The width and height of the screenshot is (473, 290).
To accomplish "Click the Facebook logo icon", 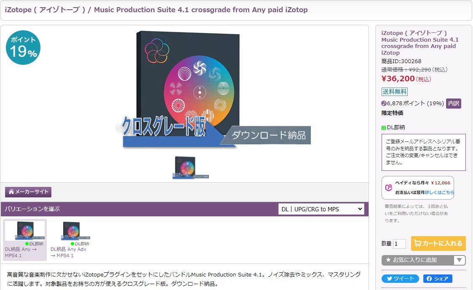I will click(429, 279).
